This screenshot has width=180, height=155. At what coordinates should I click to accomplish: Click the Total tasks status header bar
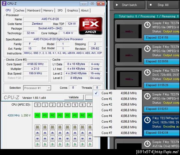point(147,16)
